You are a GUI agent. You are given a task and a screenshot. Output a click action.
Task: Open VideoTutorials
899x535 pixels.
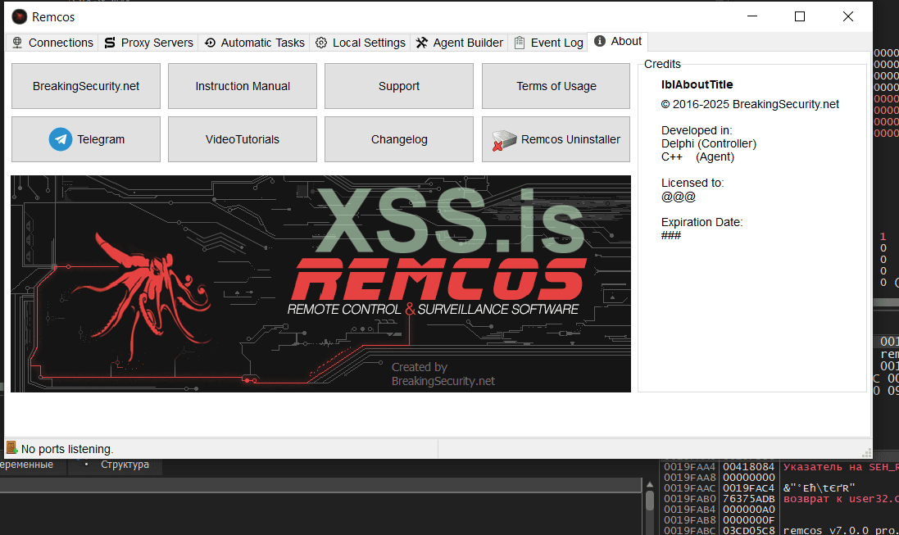243,139
